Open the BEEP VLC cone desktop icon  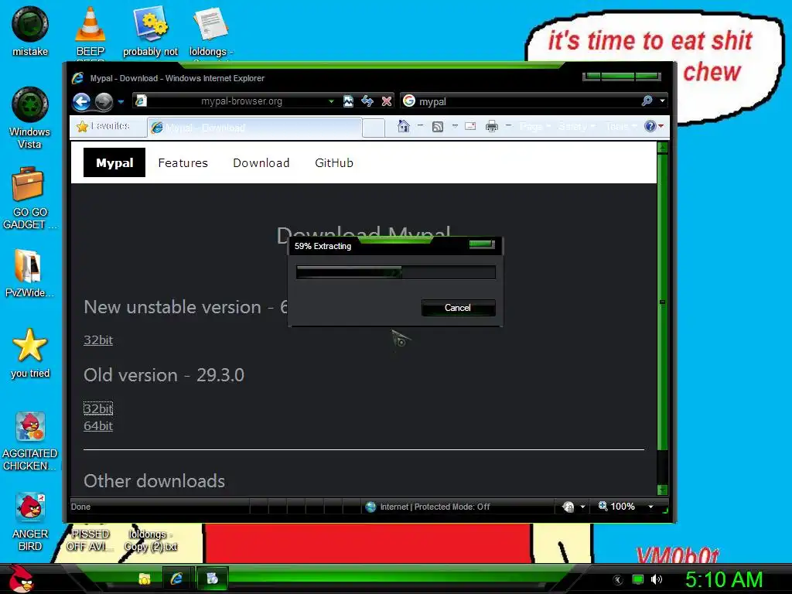(x=90, y=31)
